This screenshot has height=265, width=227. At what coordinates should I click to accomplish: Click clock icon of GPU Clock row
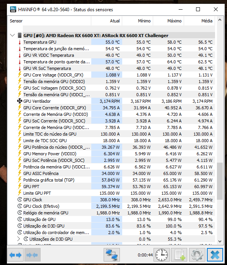point(20,200)
